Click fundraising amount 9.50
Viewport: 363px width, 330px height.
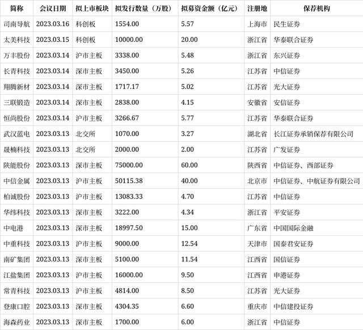[x=188, y=275]
